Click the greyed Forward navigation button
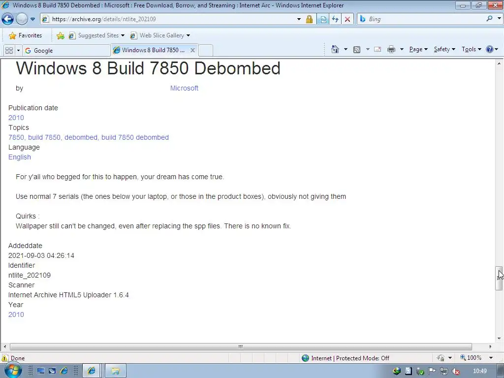The width and height of the screenshot is (504, 378). click(x=22, y=19)
